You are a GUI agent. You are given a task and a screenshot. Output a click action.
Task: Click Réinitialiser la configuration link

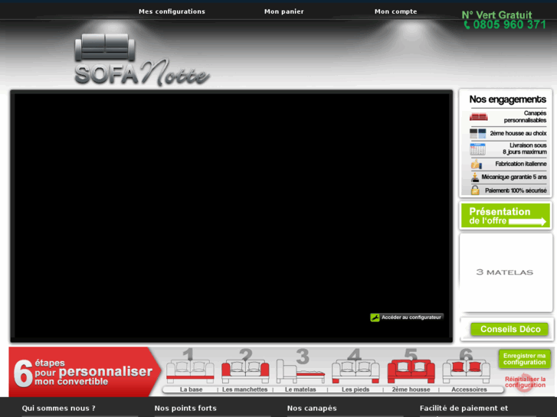tap(525, 382)
